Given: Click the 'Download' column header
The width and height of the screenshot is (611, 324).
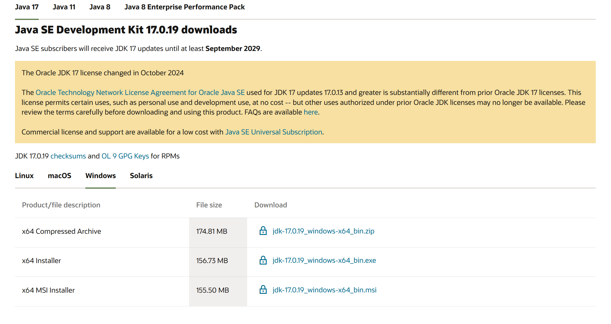Looking at the screenshot, I should [x=271, y=205].
